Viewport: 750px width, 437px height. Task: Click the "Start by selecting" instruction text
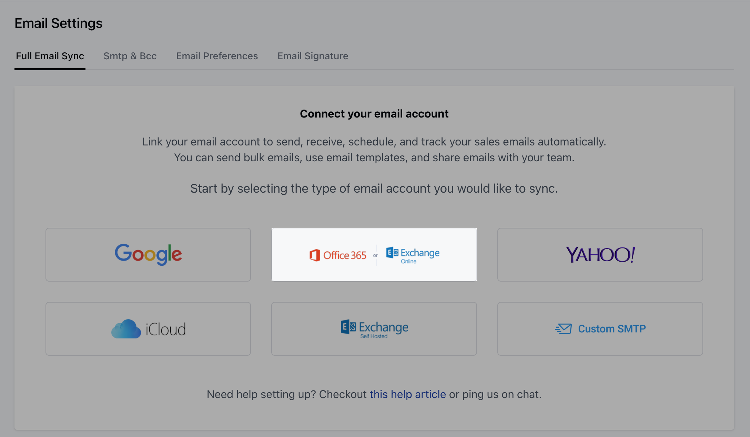374,189
